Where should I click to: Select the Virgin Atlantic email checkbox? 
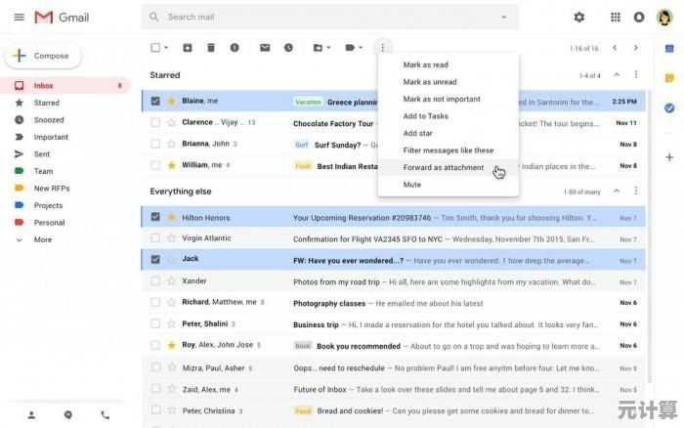pos(155,238)
